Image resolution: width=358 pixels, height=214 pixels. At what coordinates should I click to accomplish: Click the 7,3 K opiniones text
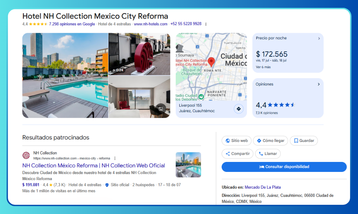(267, 113)
